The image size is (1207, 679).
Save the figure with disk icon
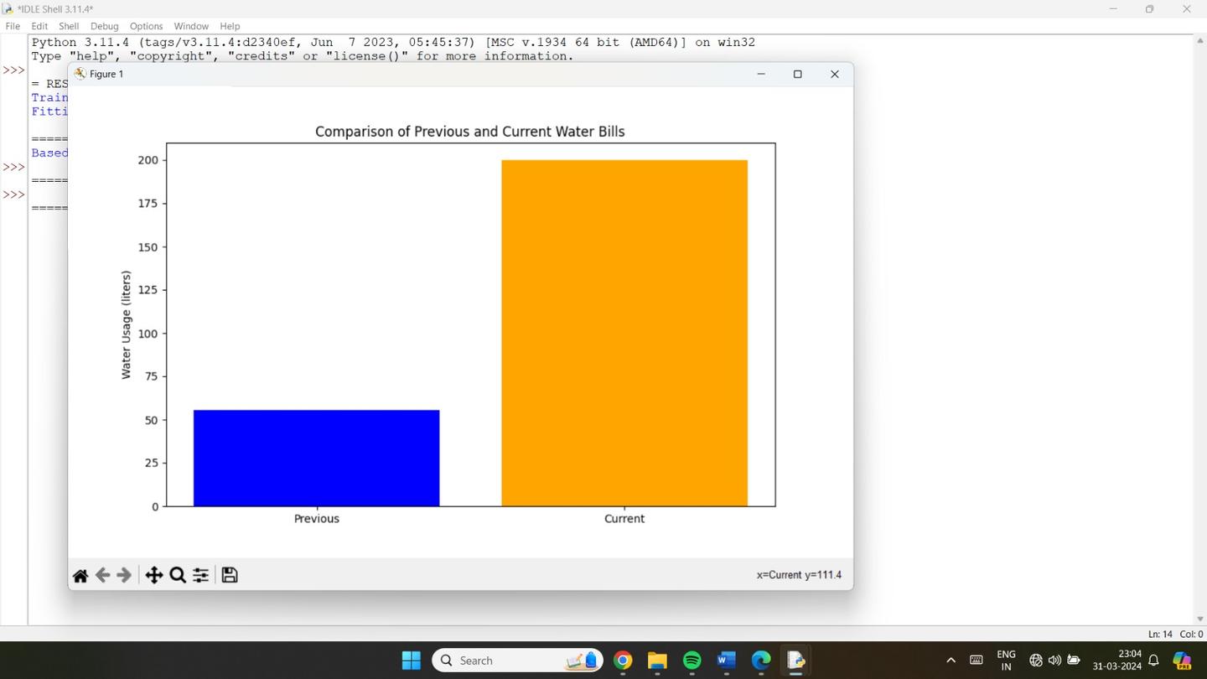[x=230, y=575]
